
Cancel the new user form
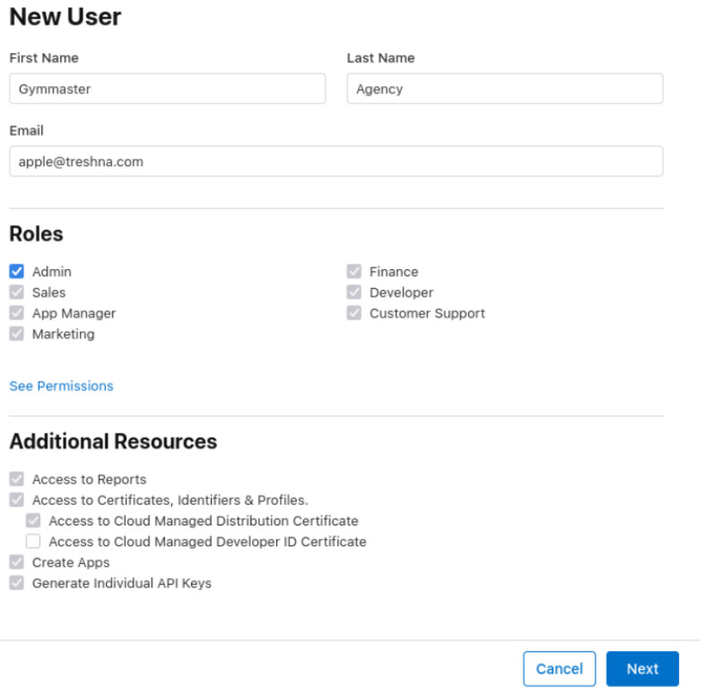[559, 669]
